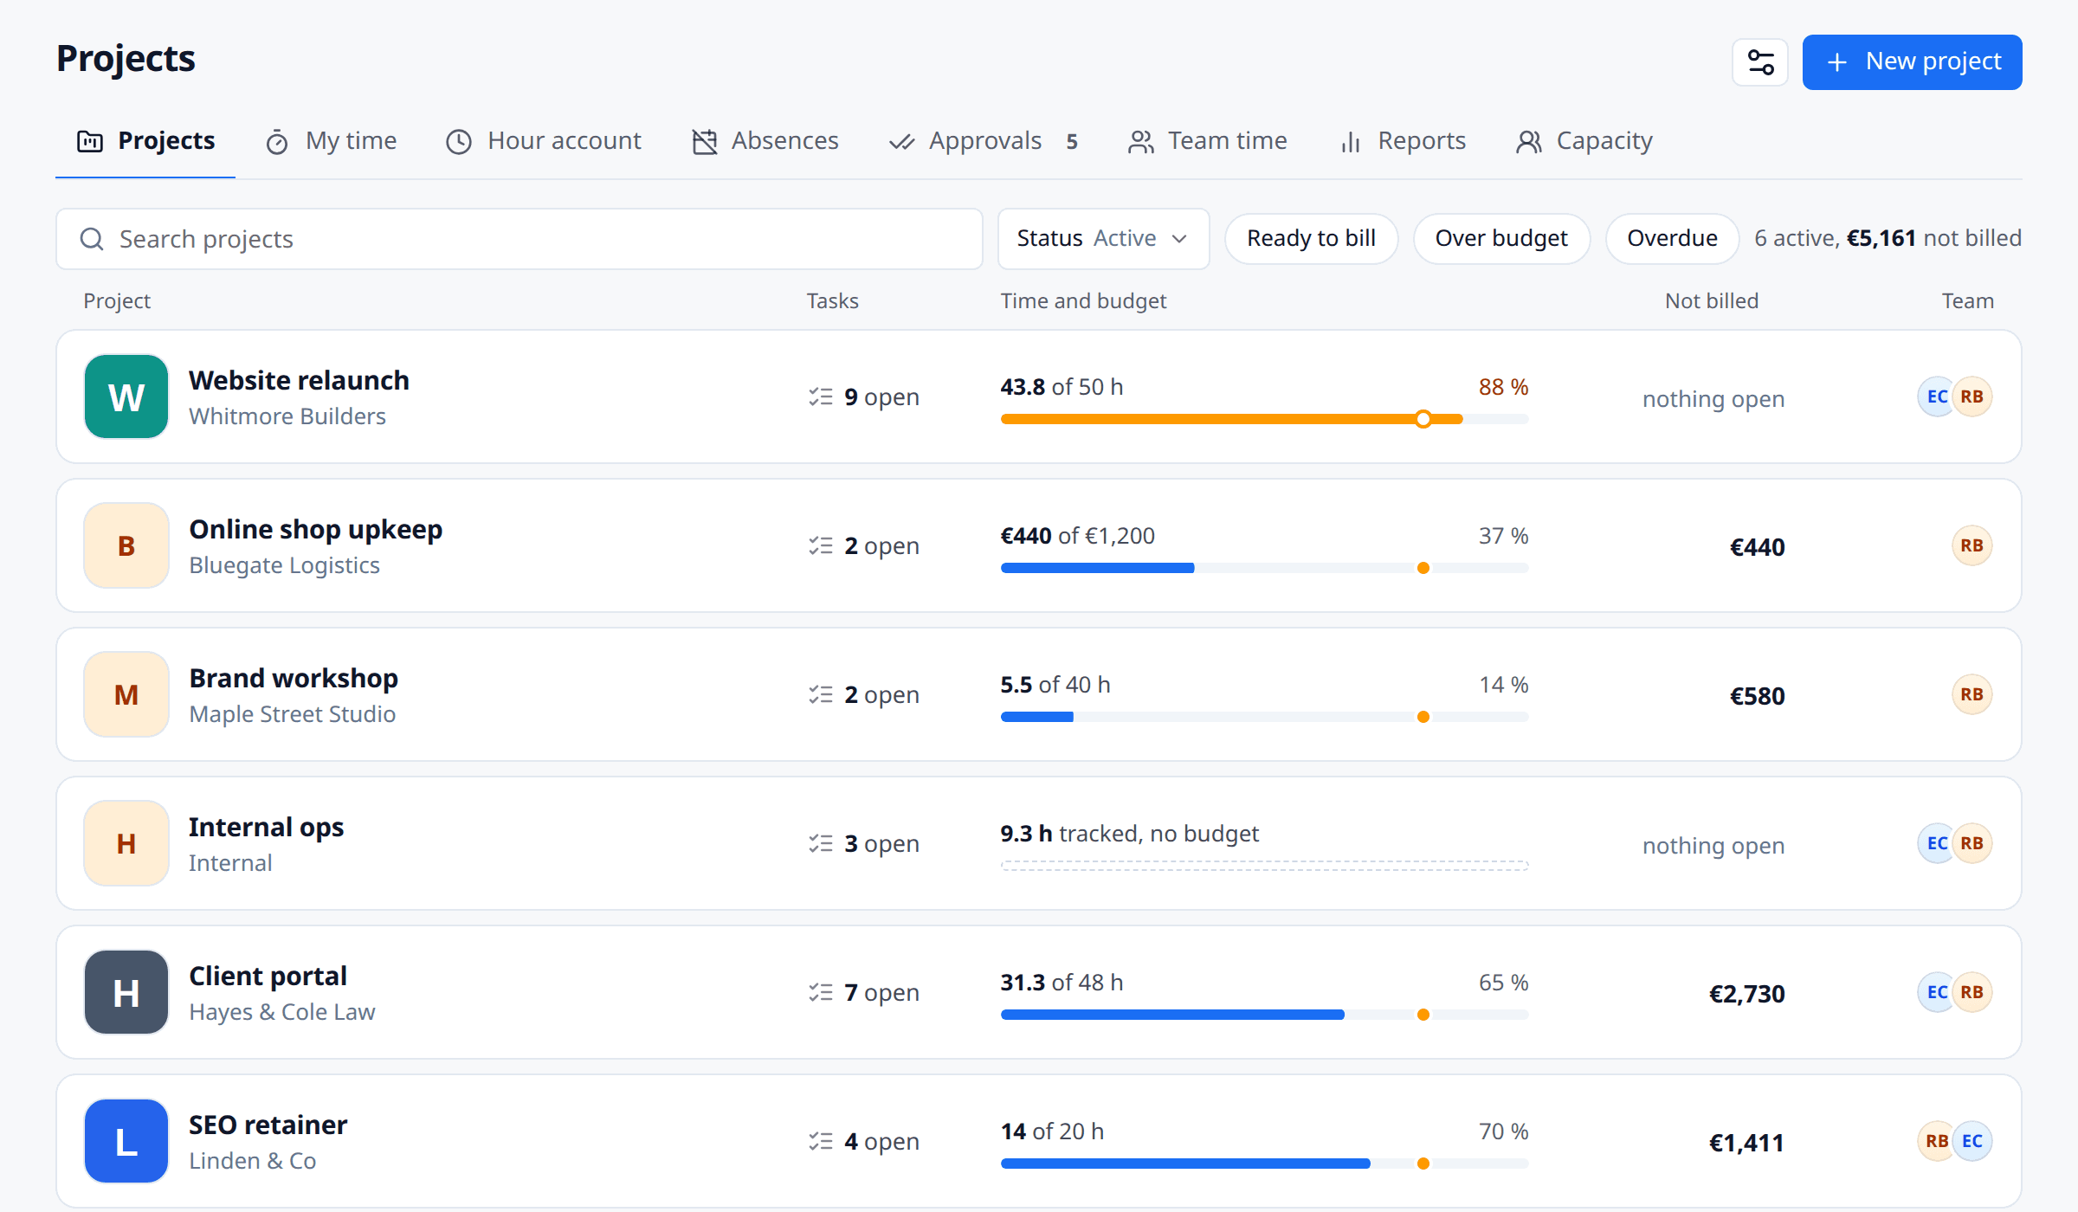Click the blue L icon for SEO retainer

[126, 1141]
